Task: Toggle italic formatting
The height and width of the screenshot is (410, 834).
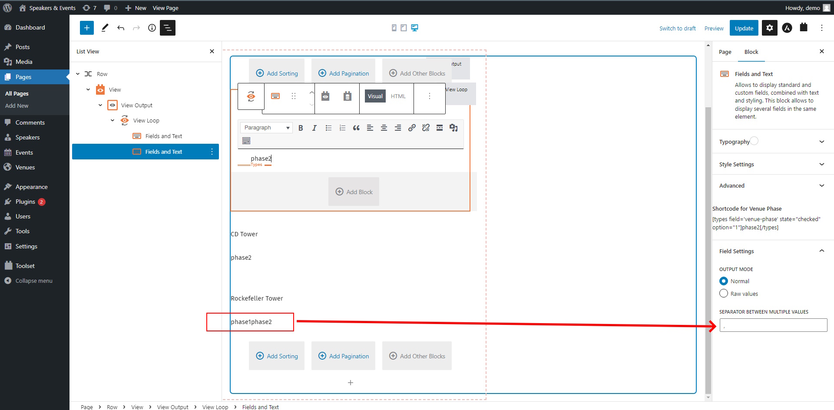Action: 314,128
